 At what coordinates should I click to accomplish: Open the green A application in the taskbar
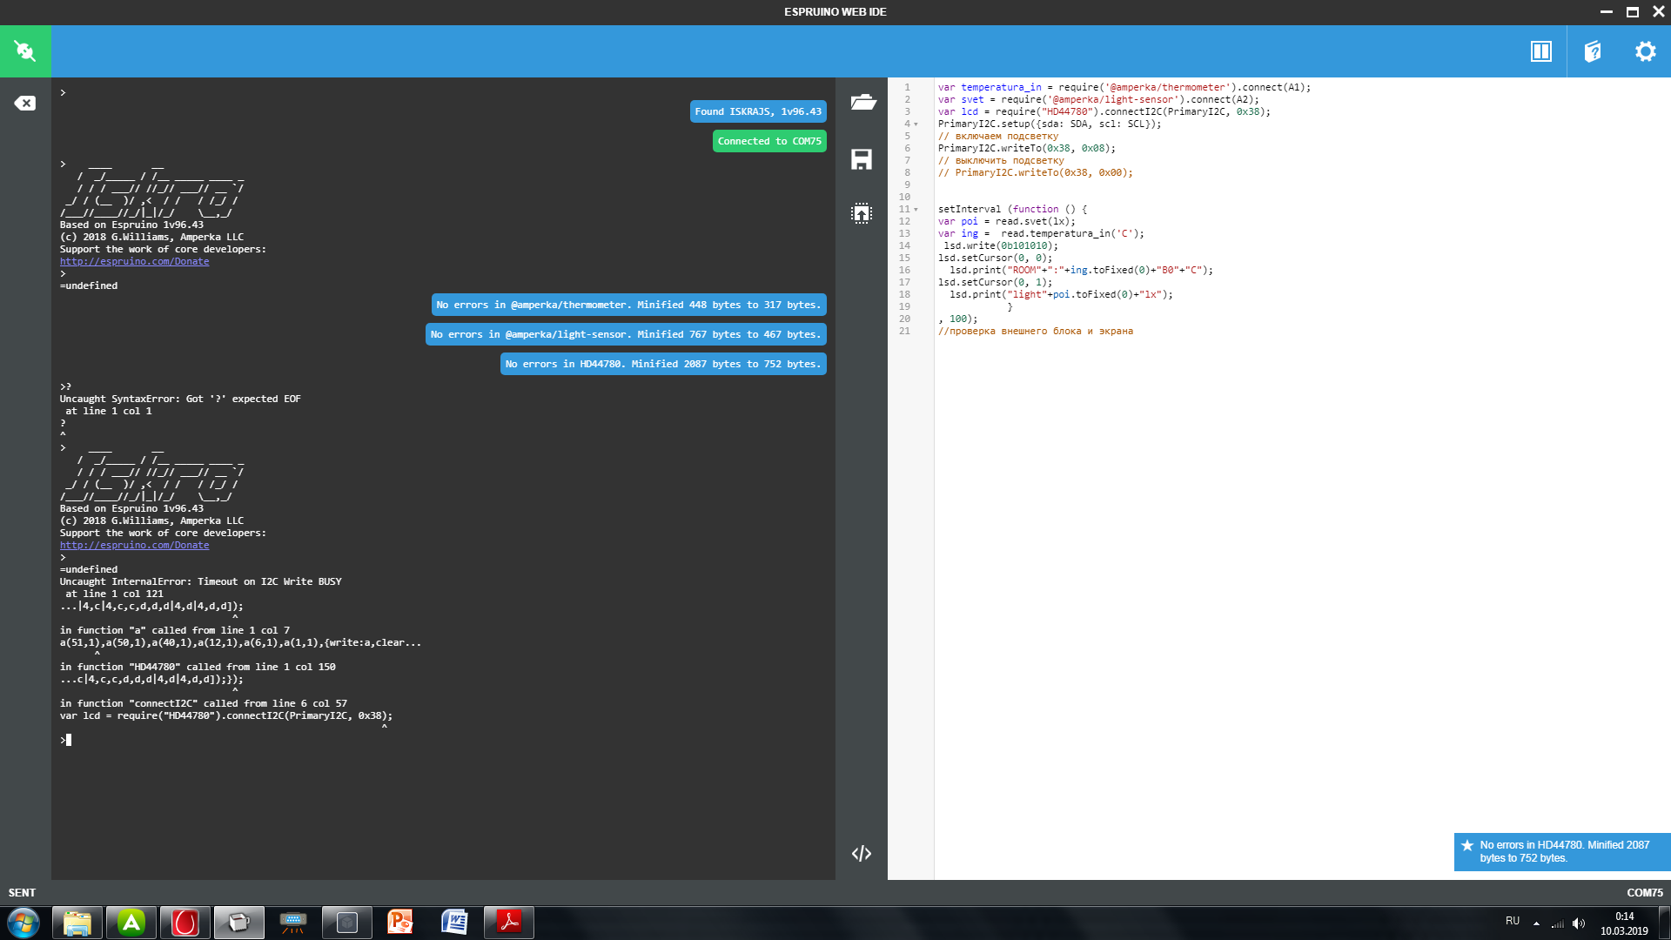click(131, 923)
